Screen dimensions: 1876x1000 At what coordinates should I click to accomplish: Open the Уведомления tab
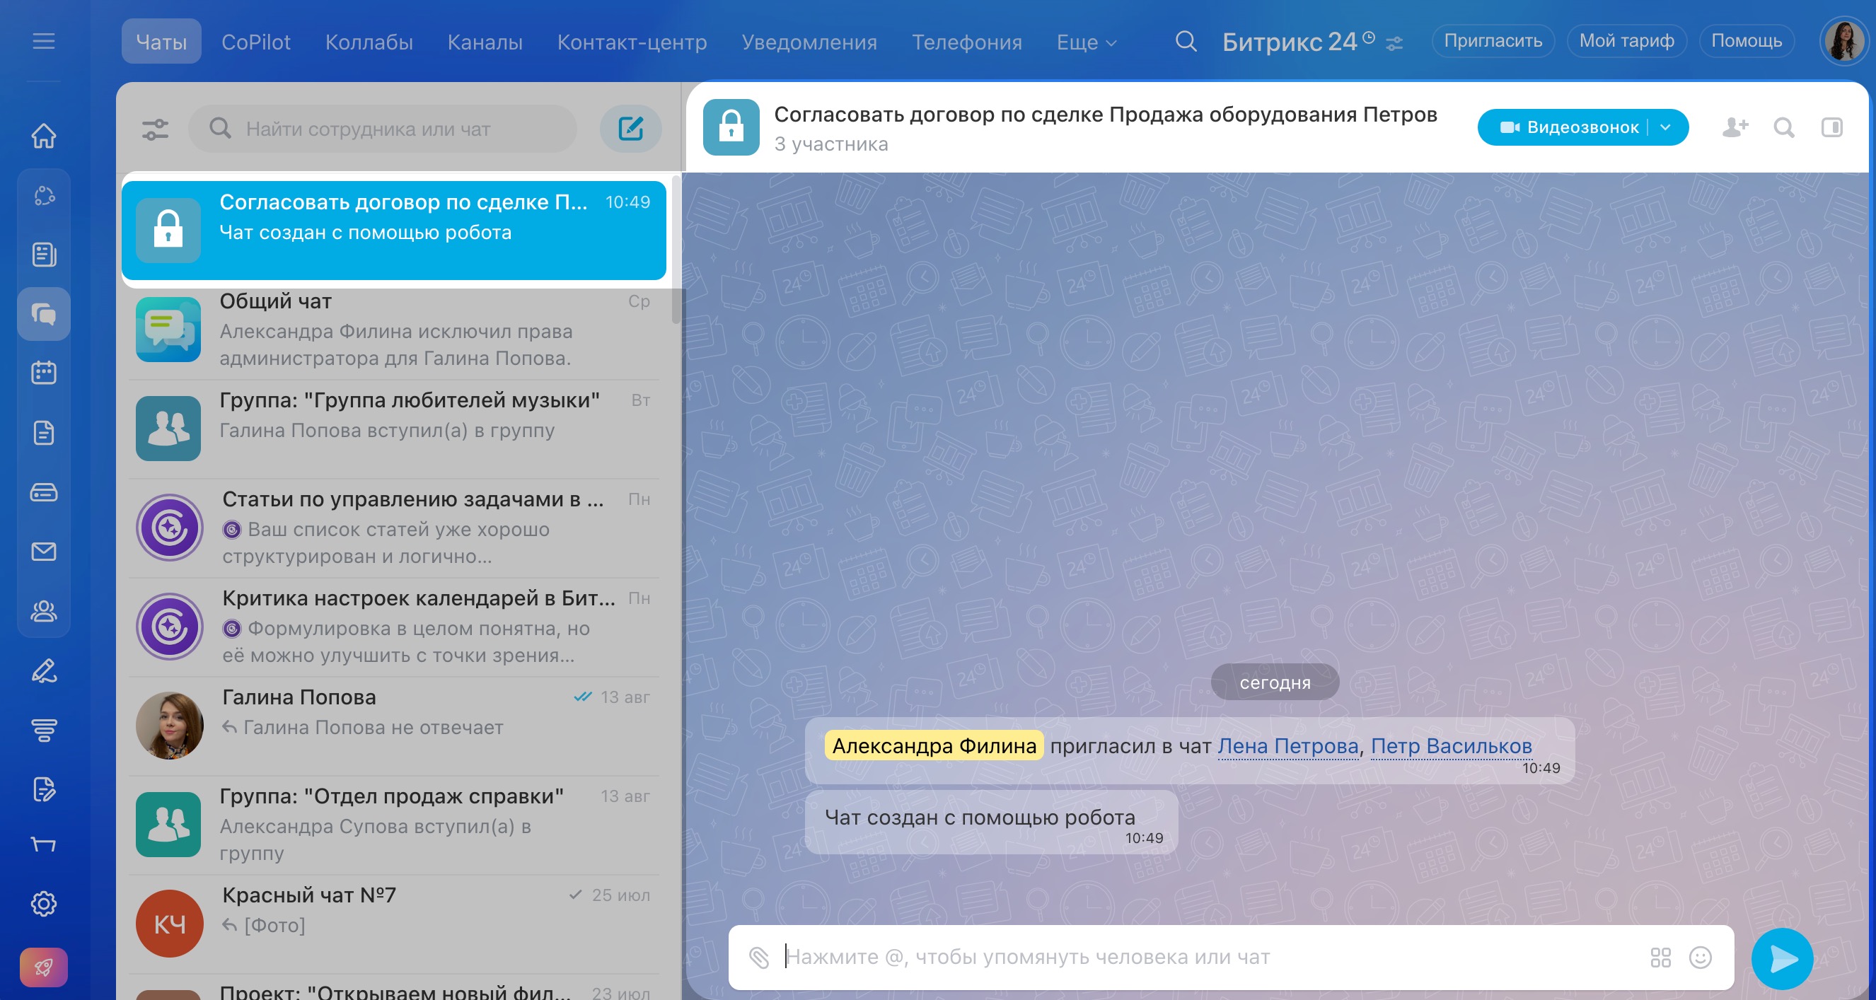pos(810,42)
